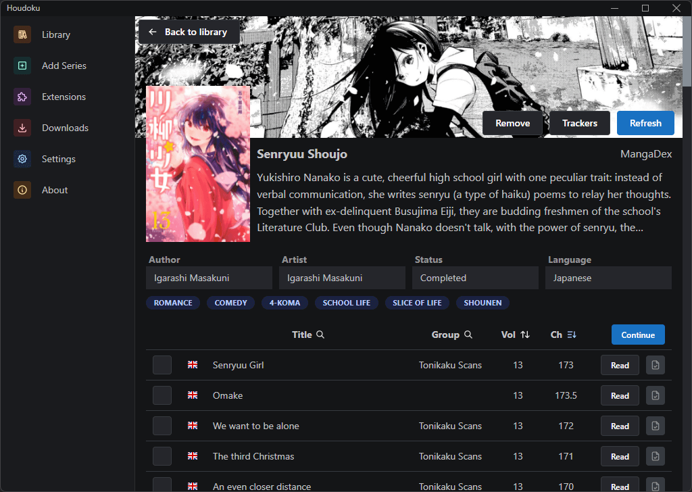Open the Trackers dialog
The image size is (692, 492).
click(x=579, y=123)
